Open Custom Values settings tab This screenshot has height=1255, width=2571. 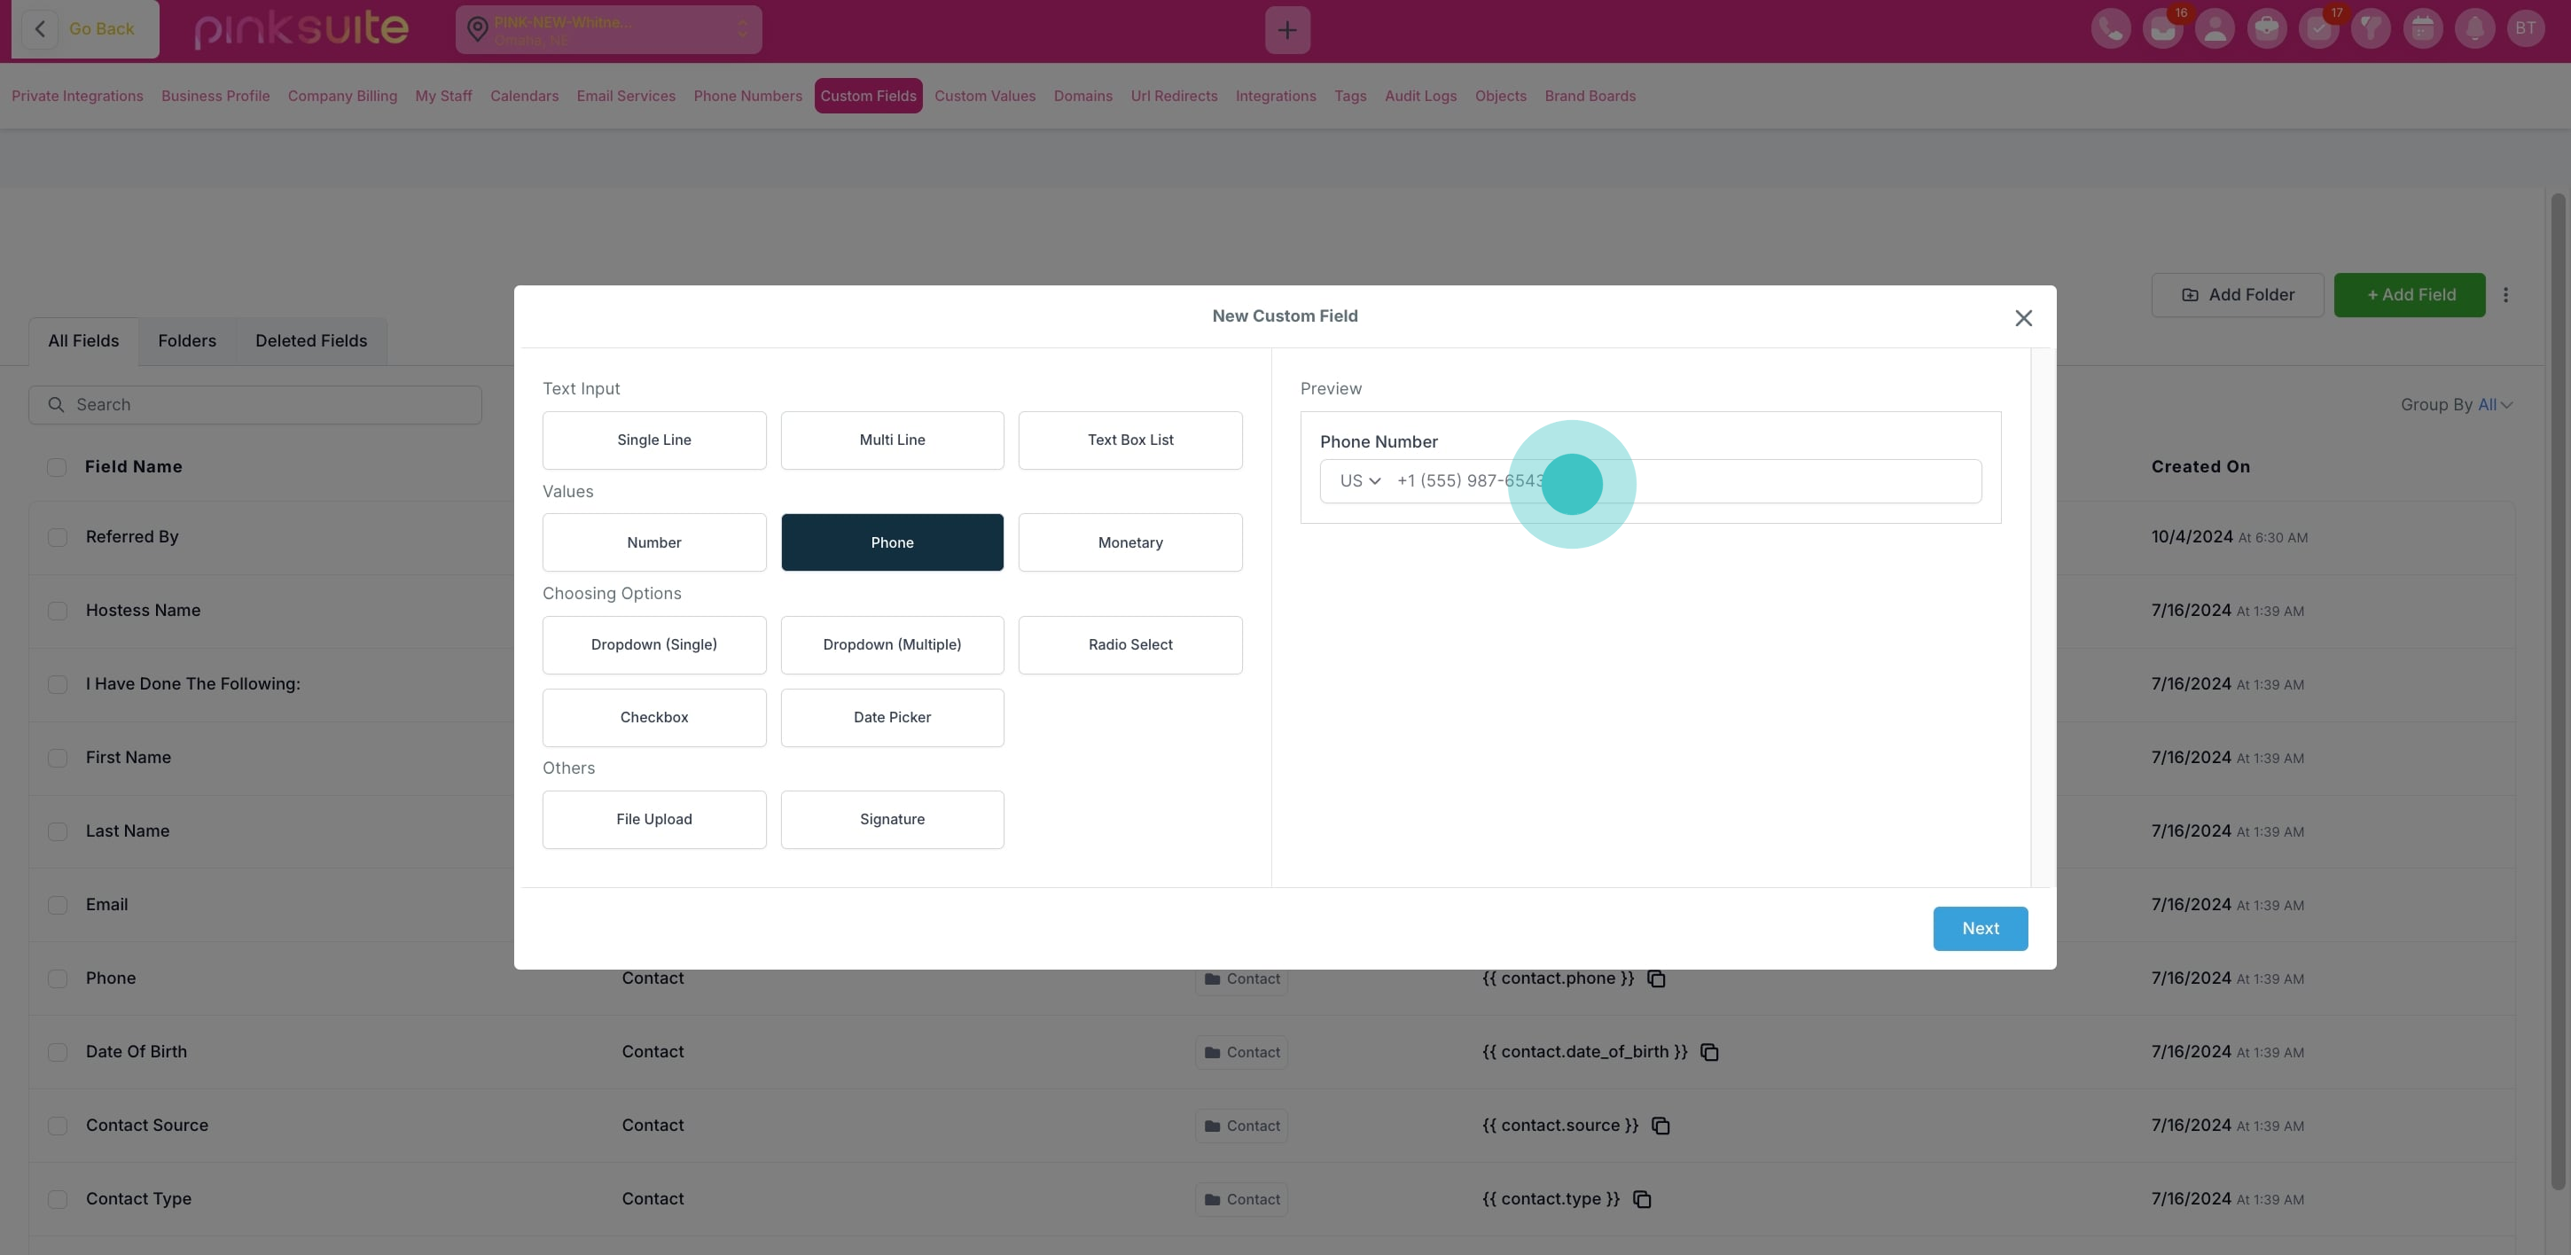coord(984,96)
